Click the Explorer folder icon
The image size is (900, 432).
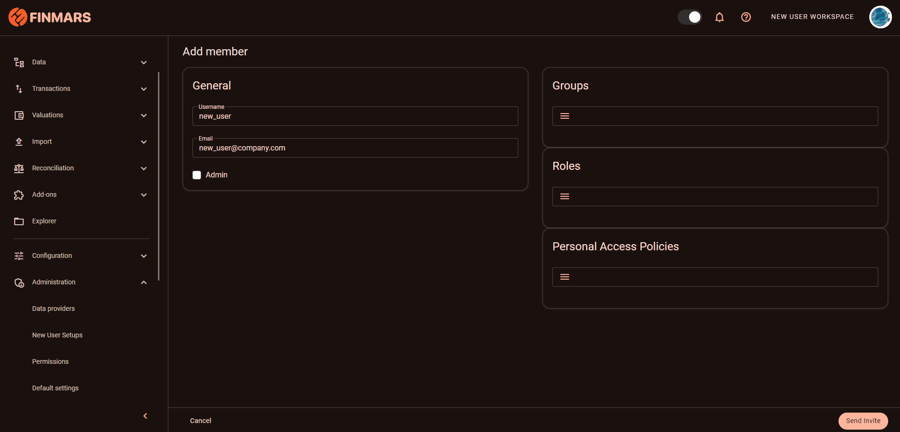19,221
